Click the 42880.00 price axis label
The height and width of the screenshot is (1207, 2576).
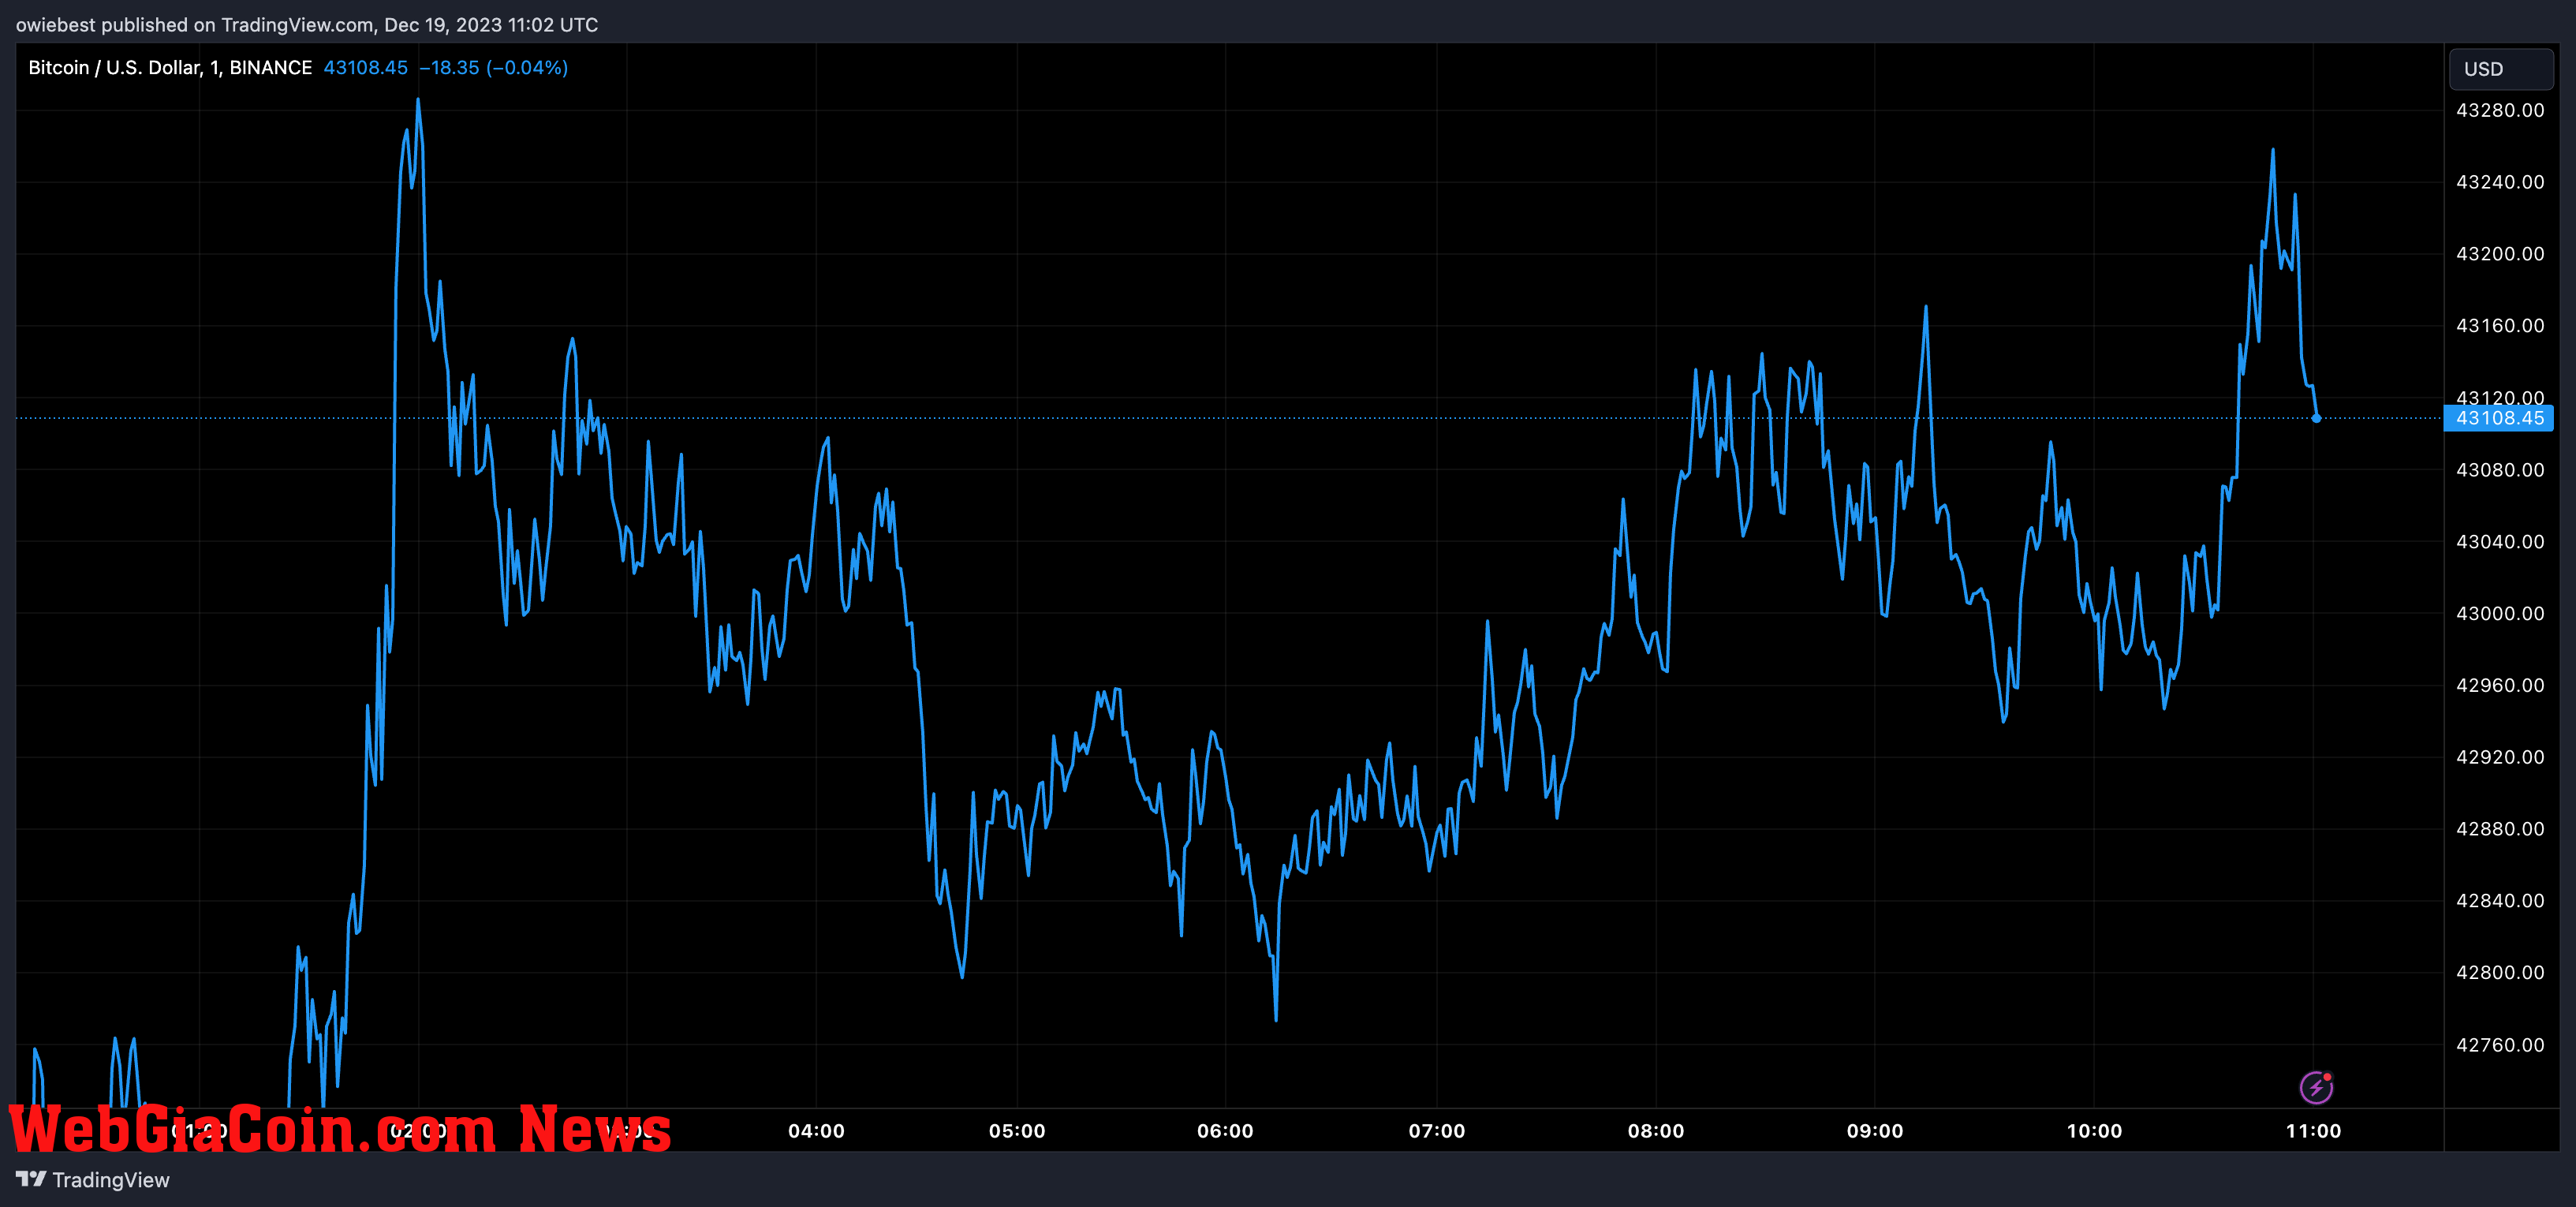click(x=2500, y=829)
